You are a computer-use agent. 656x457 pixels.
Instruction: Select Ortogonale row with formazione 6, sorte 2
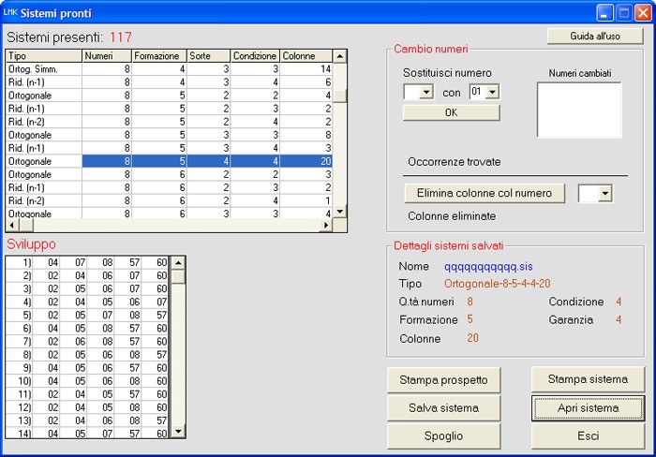coord(169,174)
